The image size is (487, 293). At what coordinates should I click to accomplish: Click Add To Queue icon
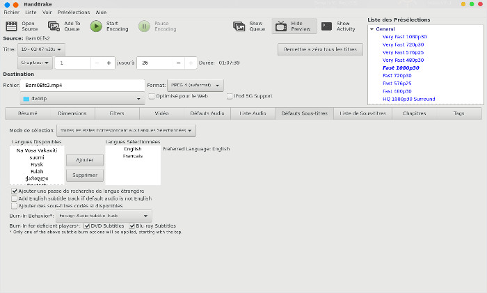(54, 26)
